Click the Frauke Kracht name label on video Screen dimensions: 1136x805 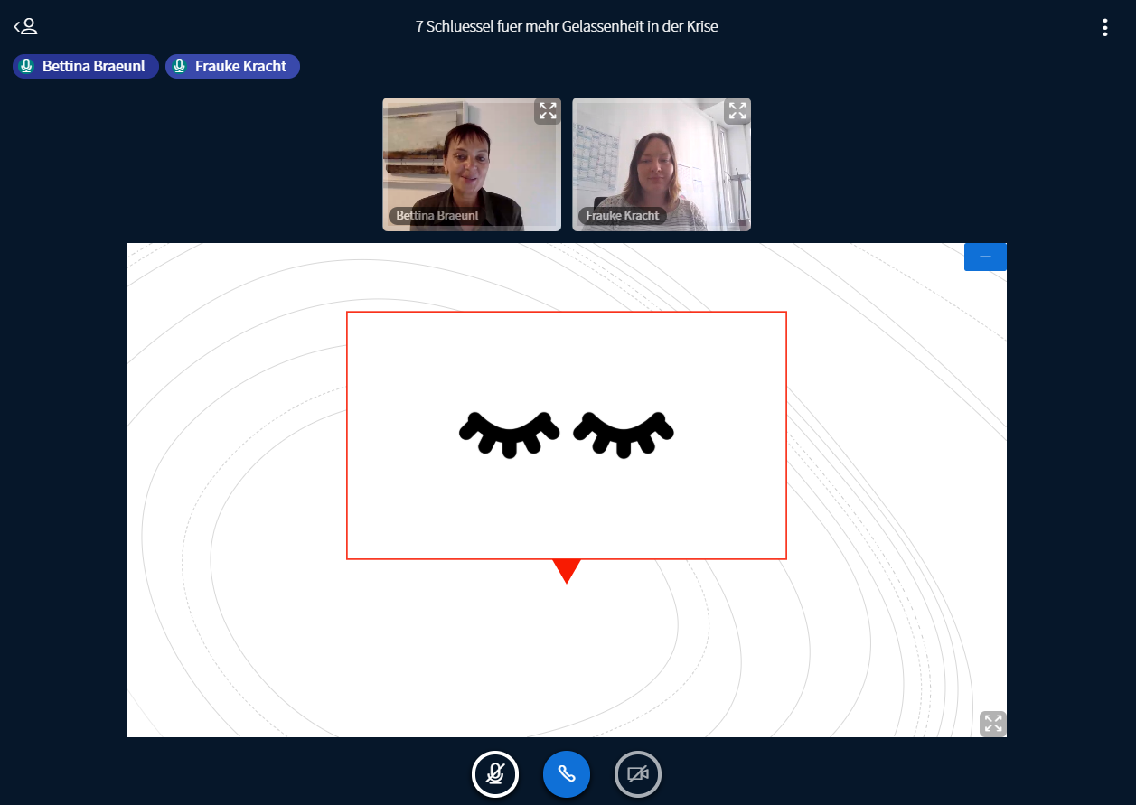tap(622, 216)
